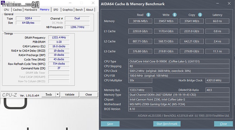Minimize the AIDA64 benchmark window
Viewport: 235px width, 130px height.
(217, 3)
